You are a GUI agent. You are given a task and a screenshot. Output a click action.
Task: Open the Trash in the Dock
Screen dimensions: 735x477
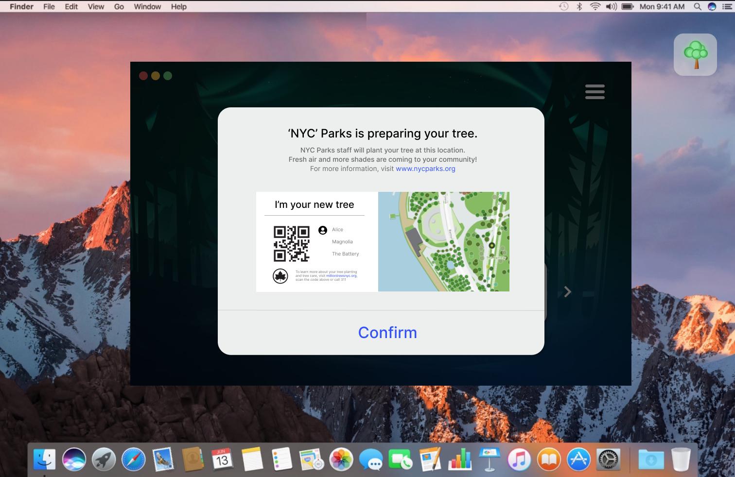tap(681, 459)
